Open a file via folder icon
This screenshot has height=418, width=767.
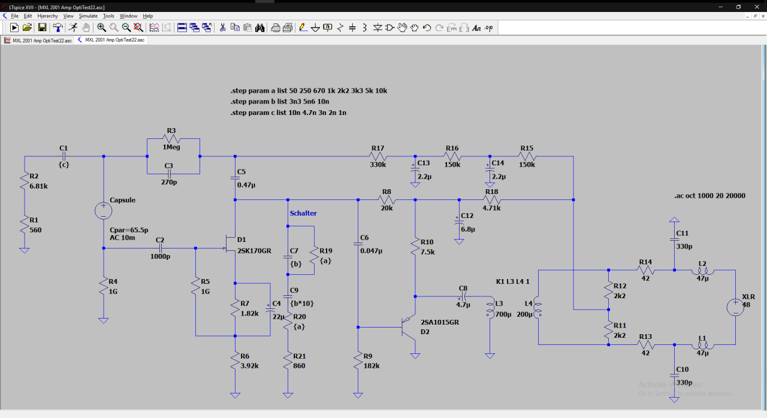[x=27, y=28]
